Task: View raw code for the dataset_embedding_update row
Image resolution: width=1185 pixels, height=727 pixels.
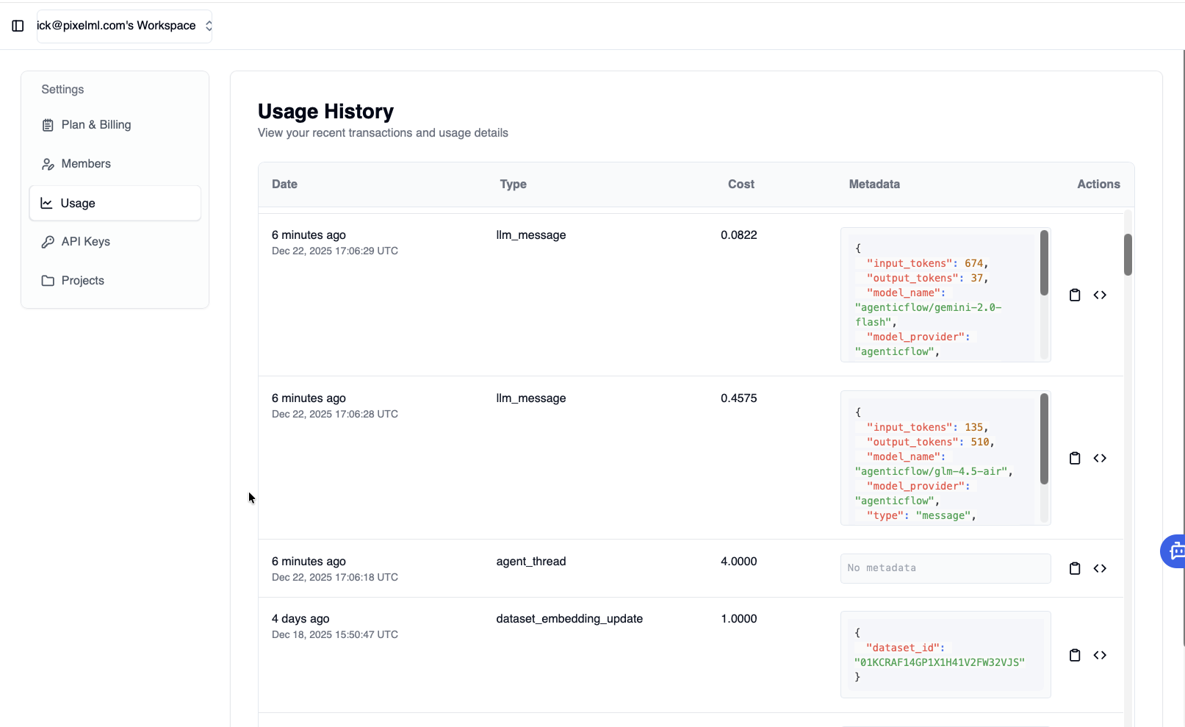Action: click(1100, 655)
